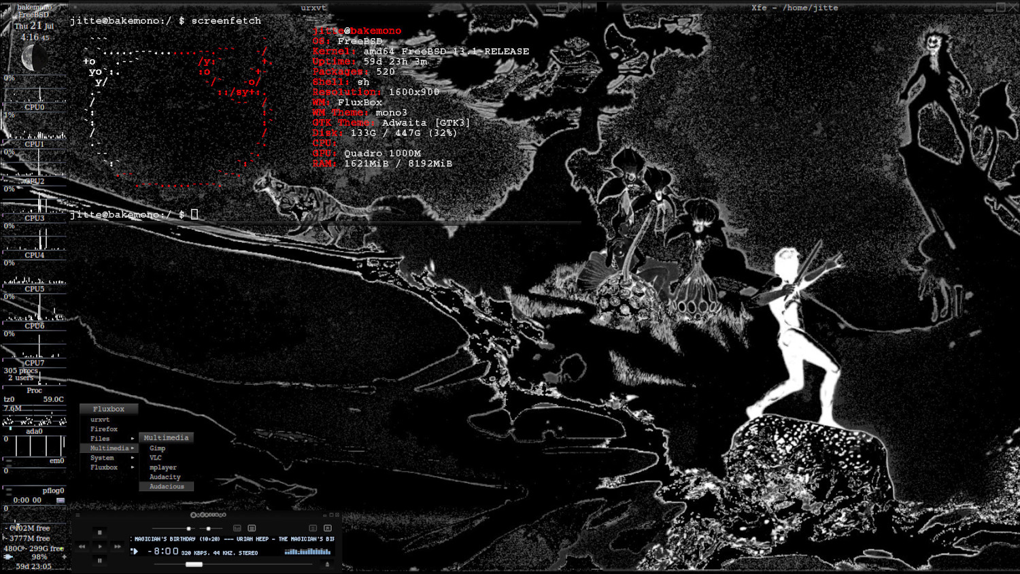Toggle shuffle mode in Audacious

pos(313,528)
